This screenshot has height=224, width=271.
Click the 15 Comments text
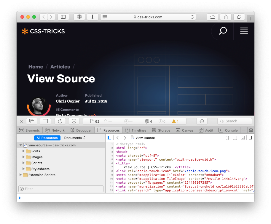pyautogui.click(x=67, y=110)
